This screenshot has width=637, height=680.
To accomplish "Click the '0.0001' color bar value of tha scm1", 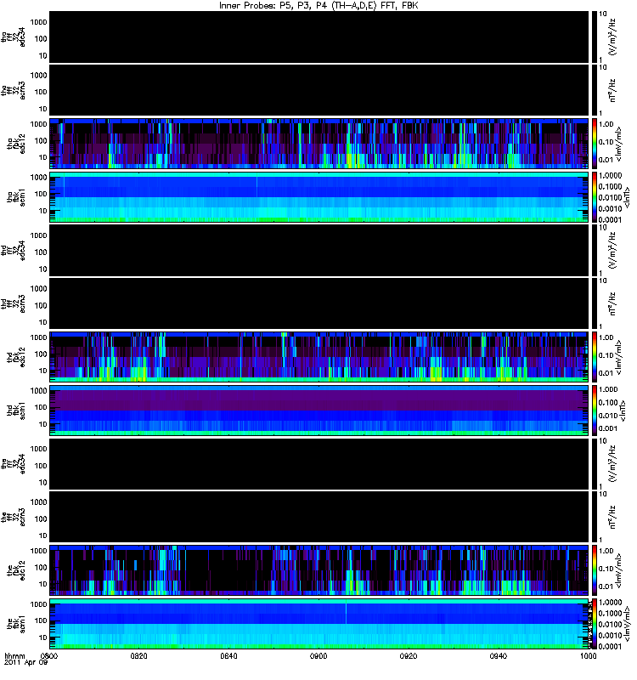I will 610,219.
